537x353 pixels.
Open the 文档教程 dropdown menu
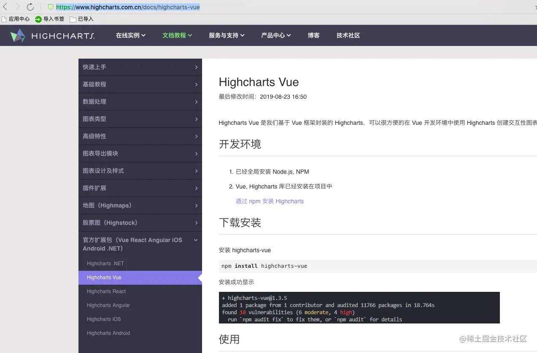tap(177, 35)
